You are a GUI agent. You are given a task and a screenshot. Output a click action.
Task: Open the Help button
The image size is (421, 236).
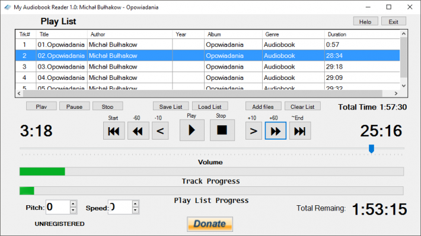[x=365, y=21]
